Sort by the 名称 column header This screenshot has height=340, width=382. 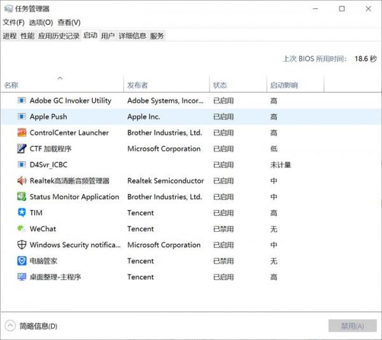pyautogui.click(x=62, y=84)
